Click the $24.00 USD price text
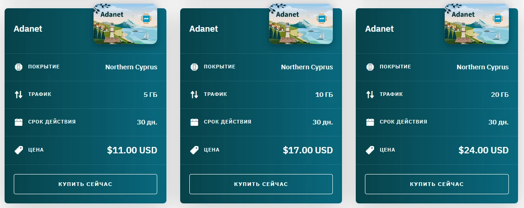 coord(484,150)
